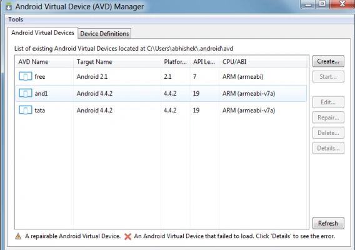The height and width of the screenshot is (250, 355).
Task: Click the Repair... button
Action: point(328,117)
